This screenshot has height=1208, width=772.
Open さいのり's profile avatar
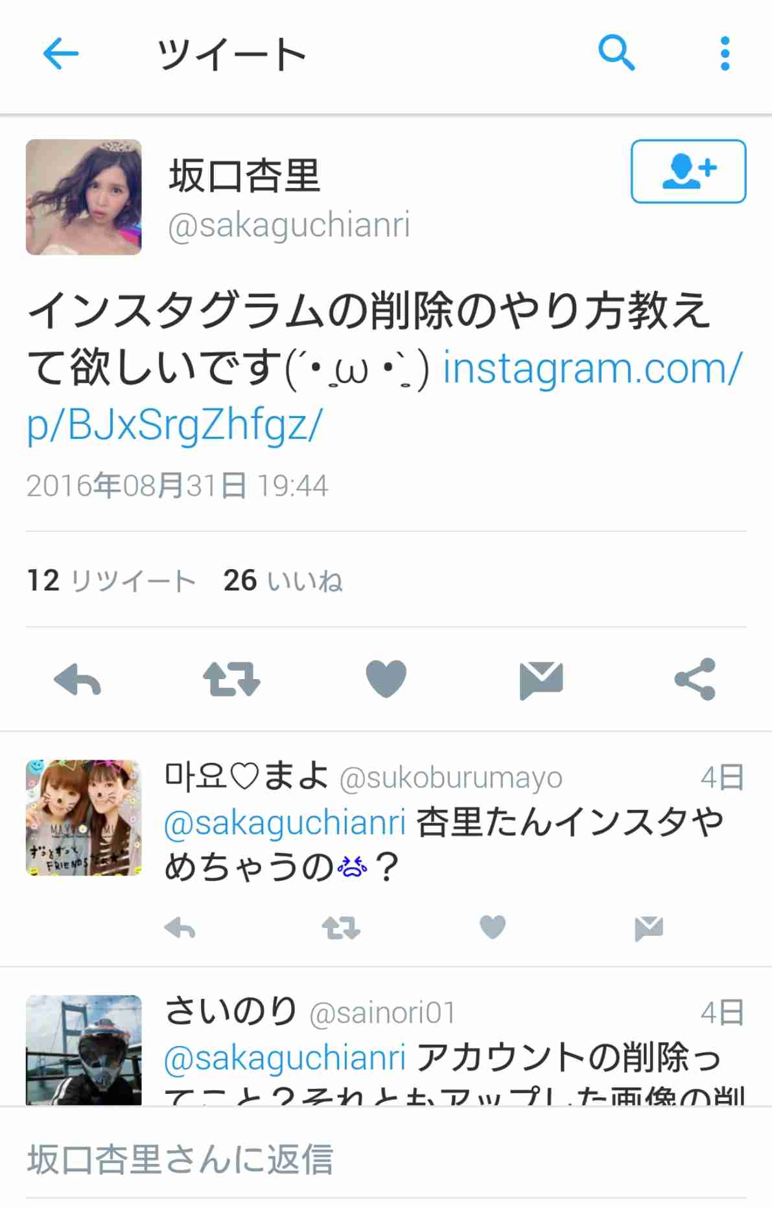84,1050
